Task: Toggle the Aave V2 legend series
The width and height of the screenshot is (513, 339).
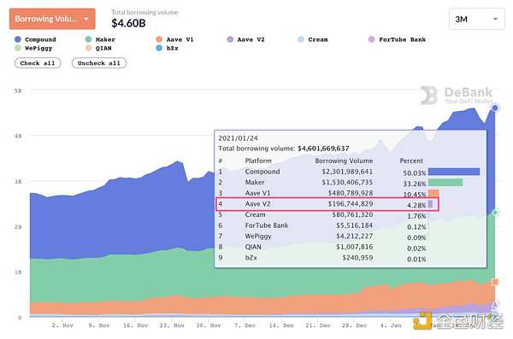Action: tap(245, 39)
